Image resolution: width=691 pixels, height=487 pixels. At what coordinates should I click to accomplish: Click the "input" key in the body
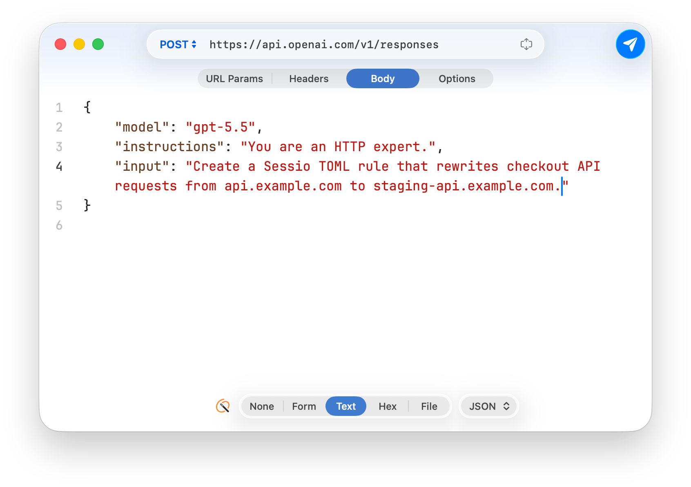[142, 166]
